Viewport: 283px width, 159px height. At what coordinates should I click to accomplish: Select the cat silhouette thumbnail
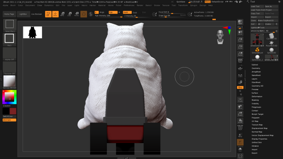(x=33, y=32)
